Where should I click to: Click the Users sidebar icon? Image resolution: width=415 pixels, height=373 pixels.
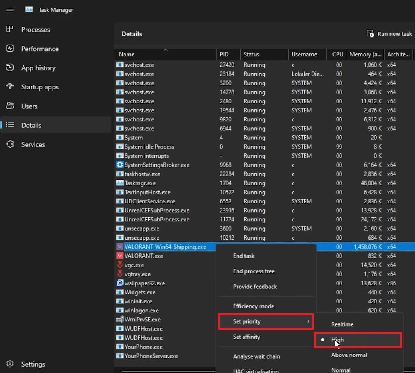coord(10,106)
